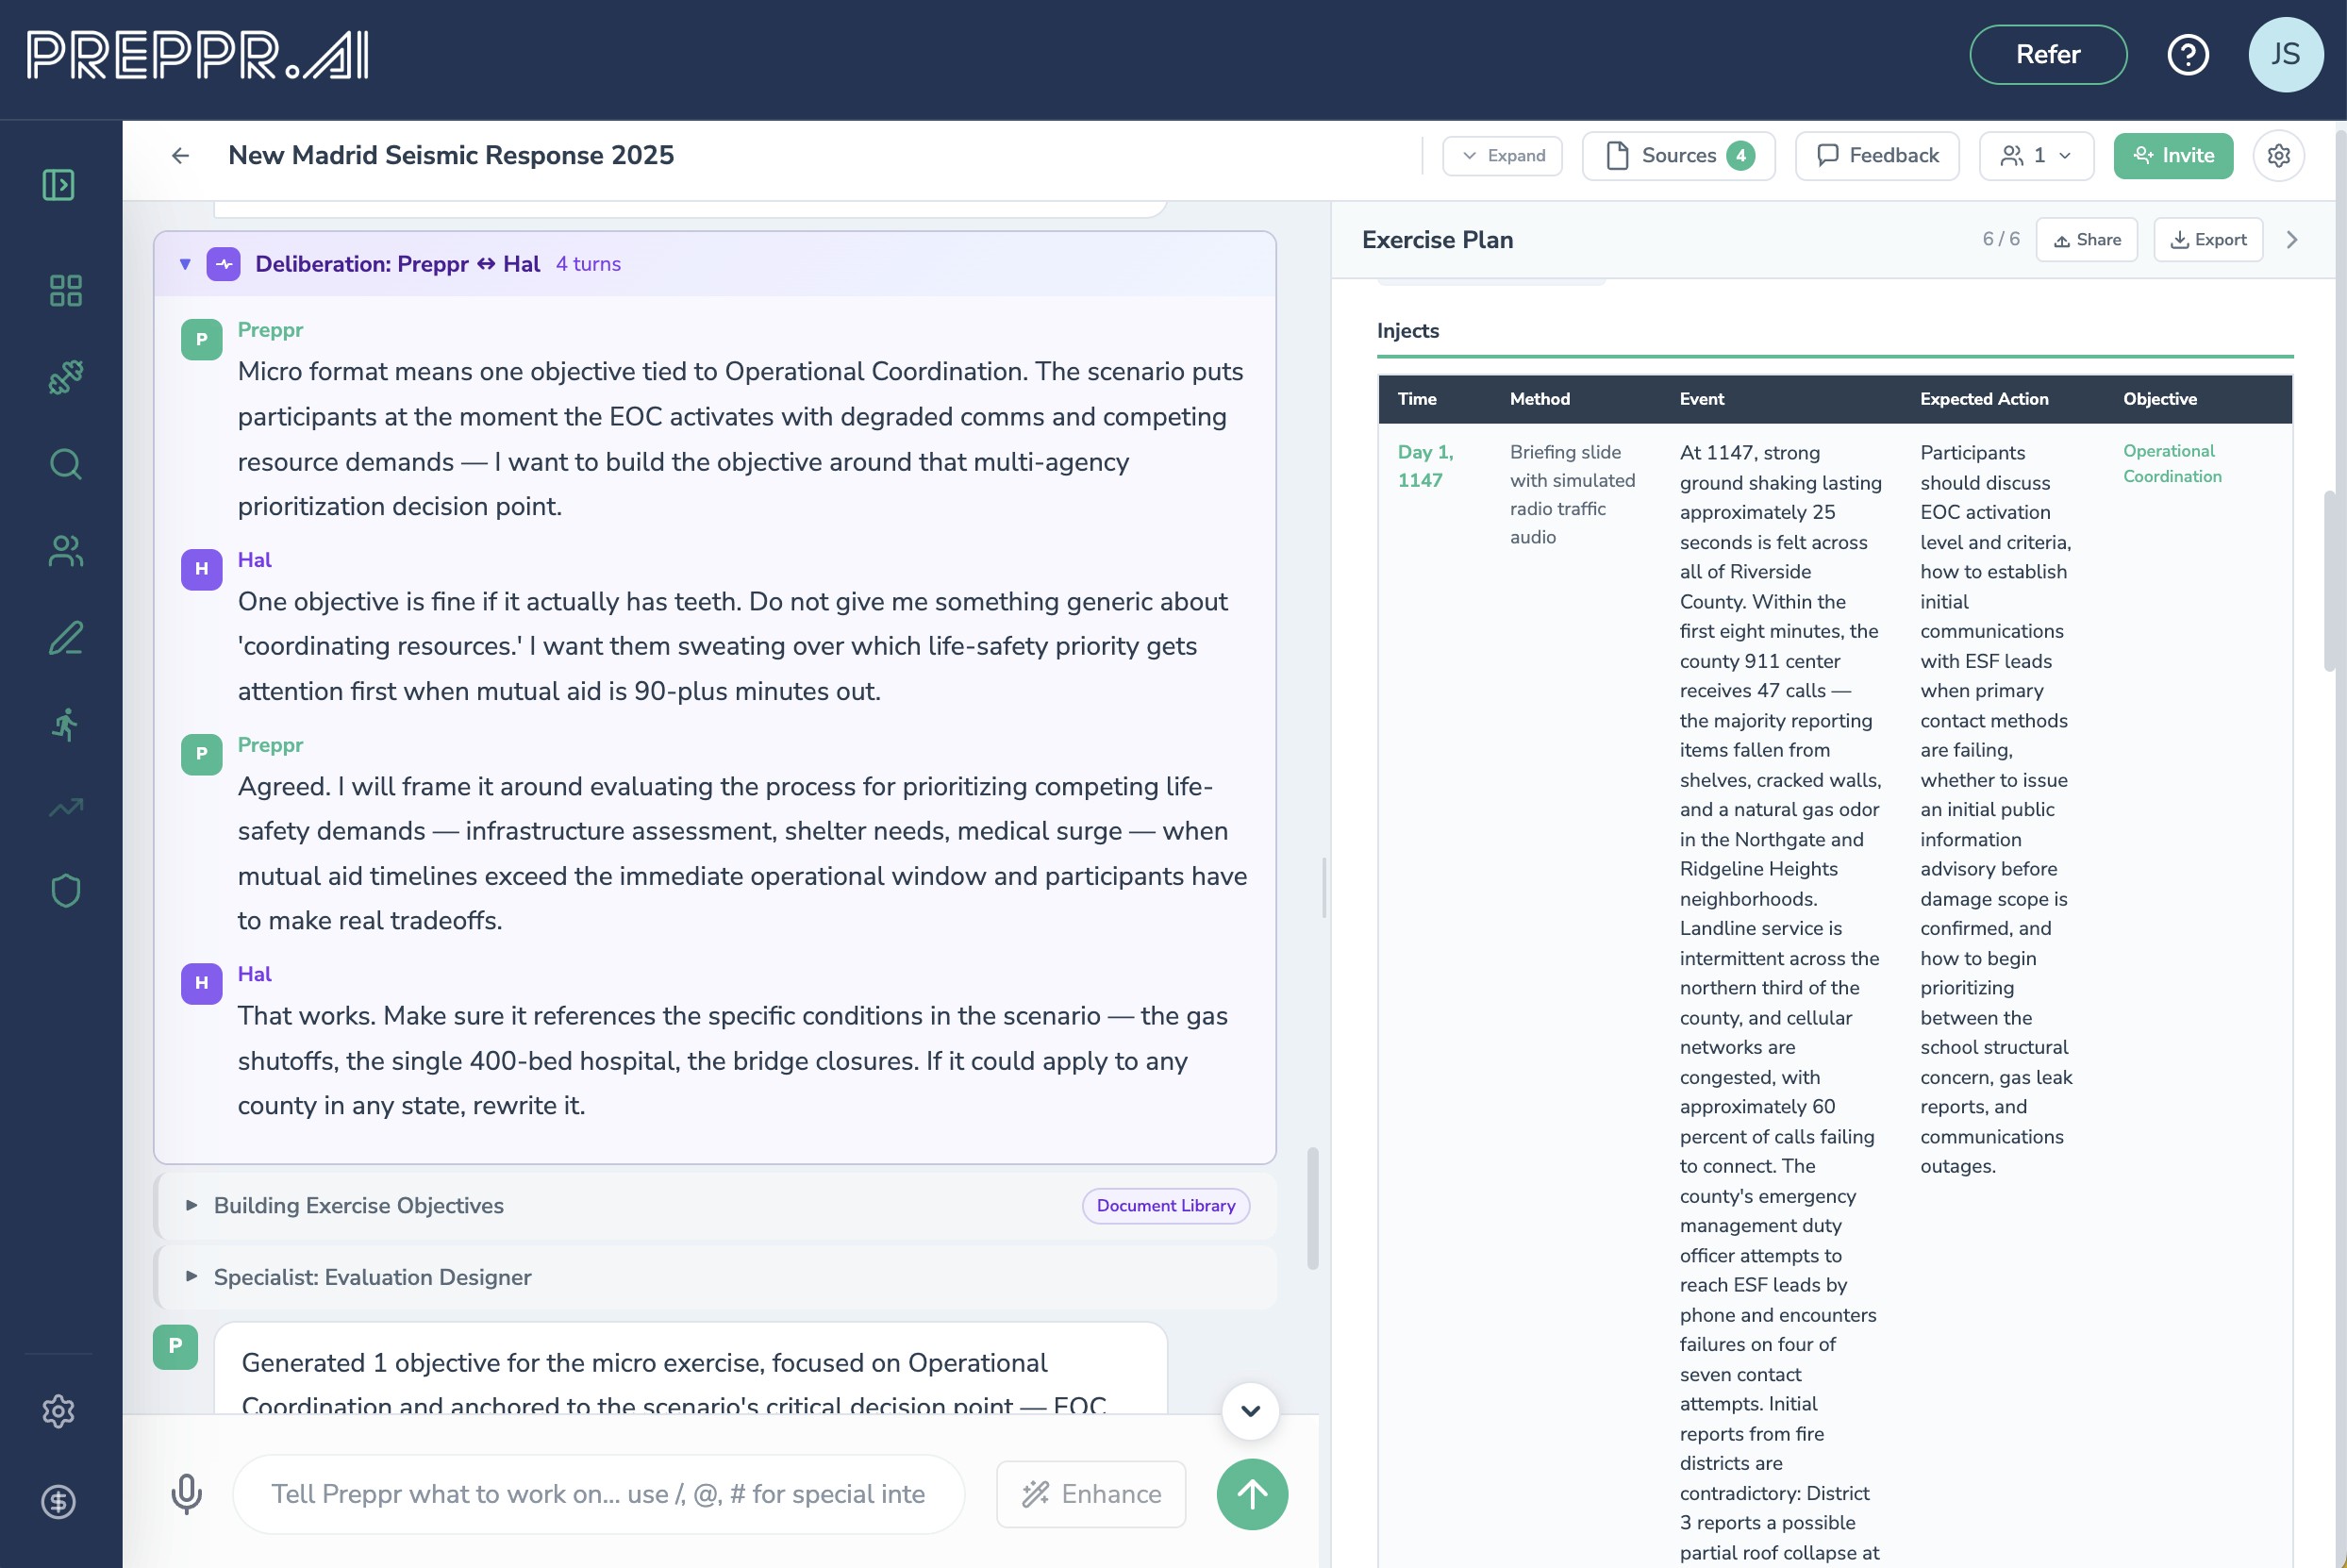Collapse the Deliberation: Preppr ↔ Hal section
Viewport: 2347px width, 1568px height.
[185, 264]
